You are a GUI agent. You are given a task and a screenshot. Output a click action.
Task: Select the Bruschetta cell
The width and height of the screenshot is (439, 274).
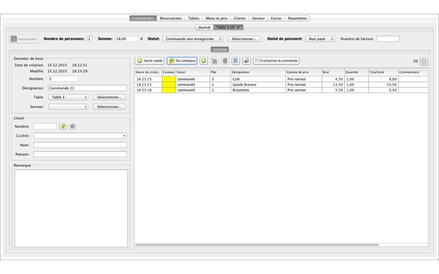tap(258, 90)
